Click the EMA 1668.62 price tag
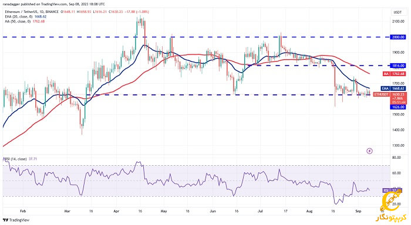The image size is (411, 225). pyautogui.click(x=393, y=88)
